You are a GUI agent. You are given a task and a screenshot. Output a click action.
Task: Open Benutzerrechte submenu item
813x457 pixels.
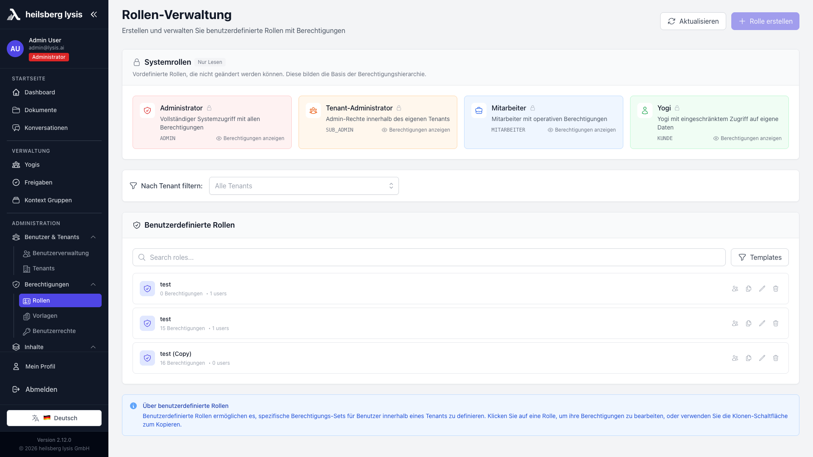(x=60, y=331)
